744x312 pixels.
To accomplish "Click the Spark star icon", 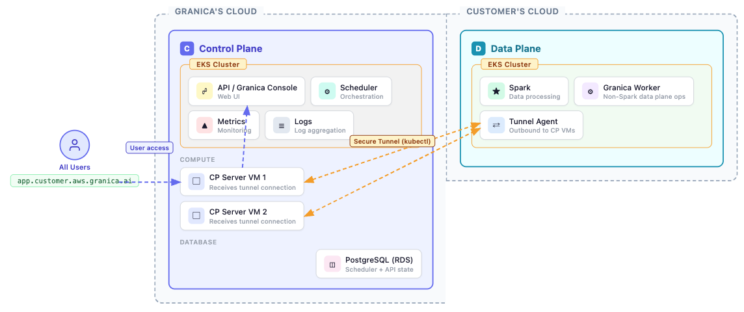I will click(496, 92).
